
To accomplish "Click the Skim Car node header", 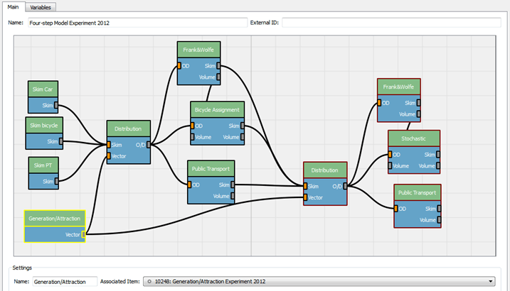I will coord(43,89).
